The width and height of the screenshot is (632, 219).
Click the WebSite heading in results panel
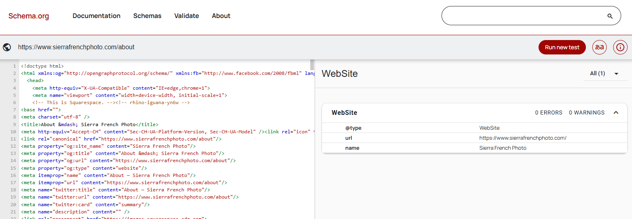coord(340,74)
